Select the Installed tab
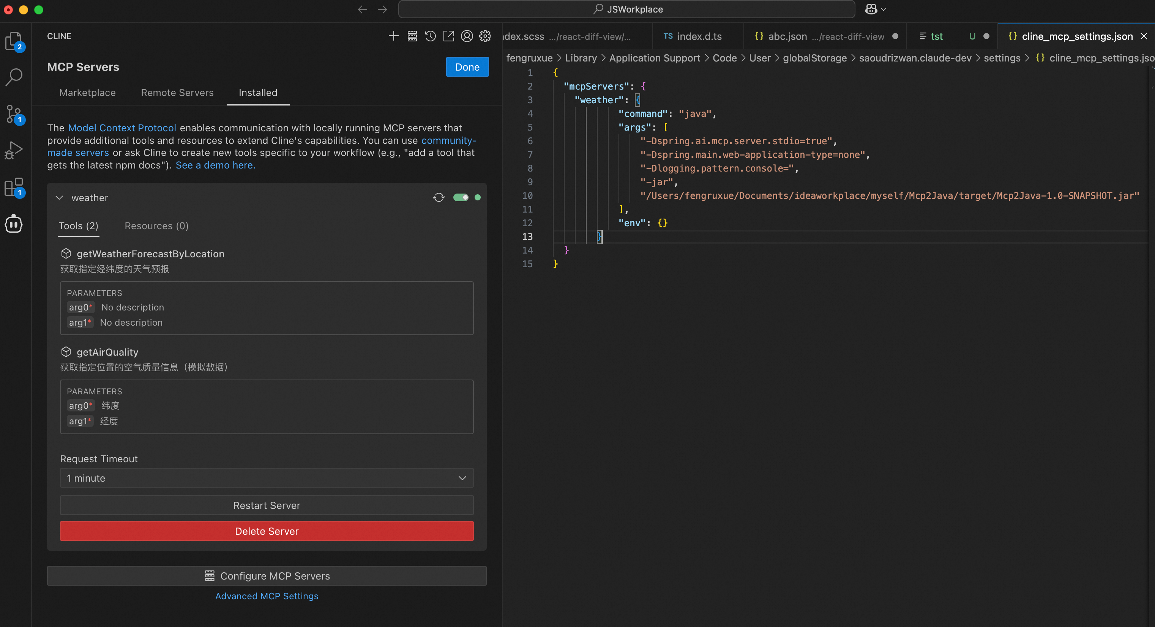 (258, 92)
